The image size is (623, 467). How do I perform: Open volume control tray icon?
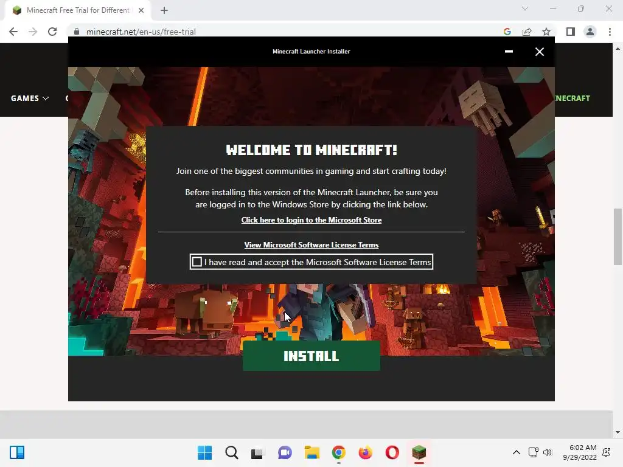click(x=548, y=452)
